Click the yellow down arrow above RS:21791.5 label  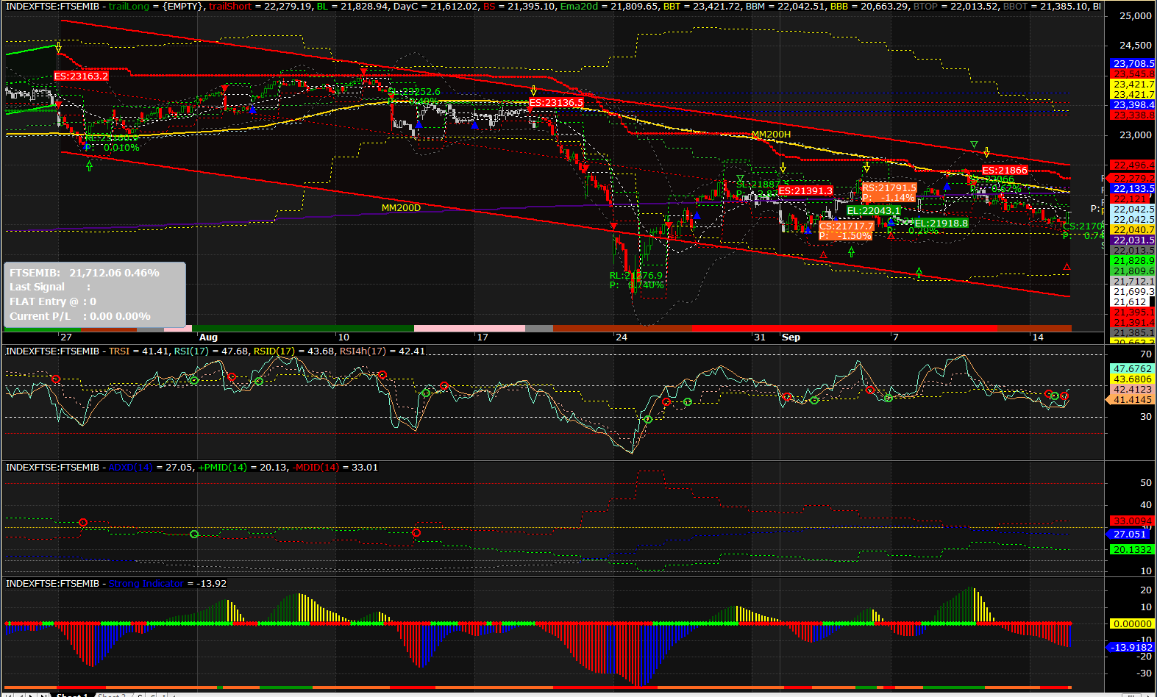(x=866, y=167)
